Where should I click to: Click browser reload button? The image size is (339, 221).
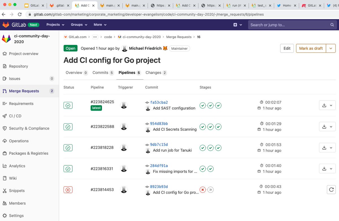point(19,14)
